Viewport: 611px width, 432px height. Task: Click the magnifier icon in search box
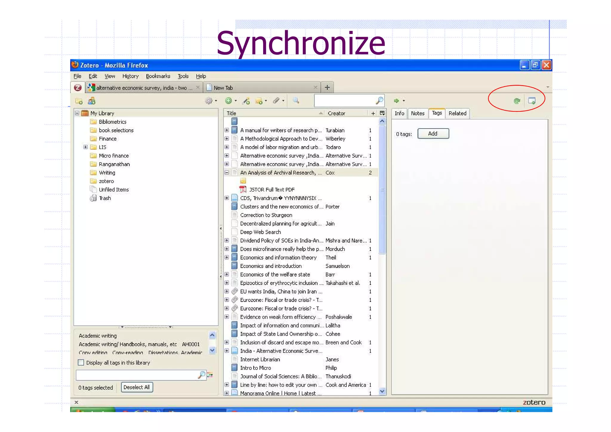point(379,101)
